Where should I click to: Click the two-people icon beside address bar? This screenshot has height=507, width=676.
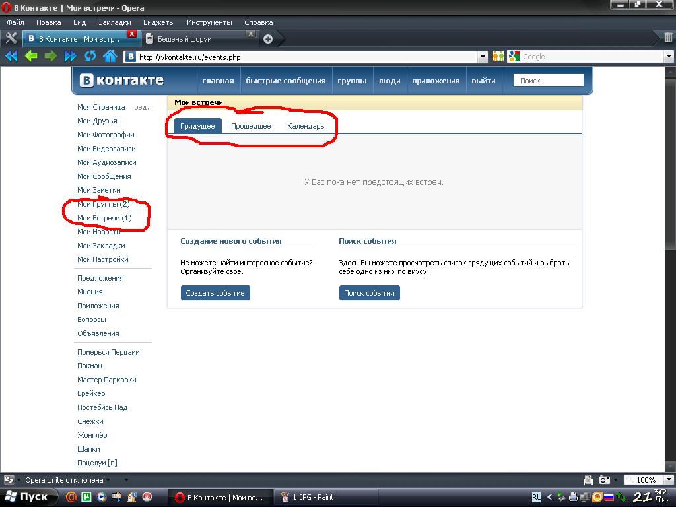498,56
